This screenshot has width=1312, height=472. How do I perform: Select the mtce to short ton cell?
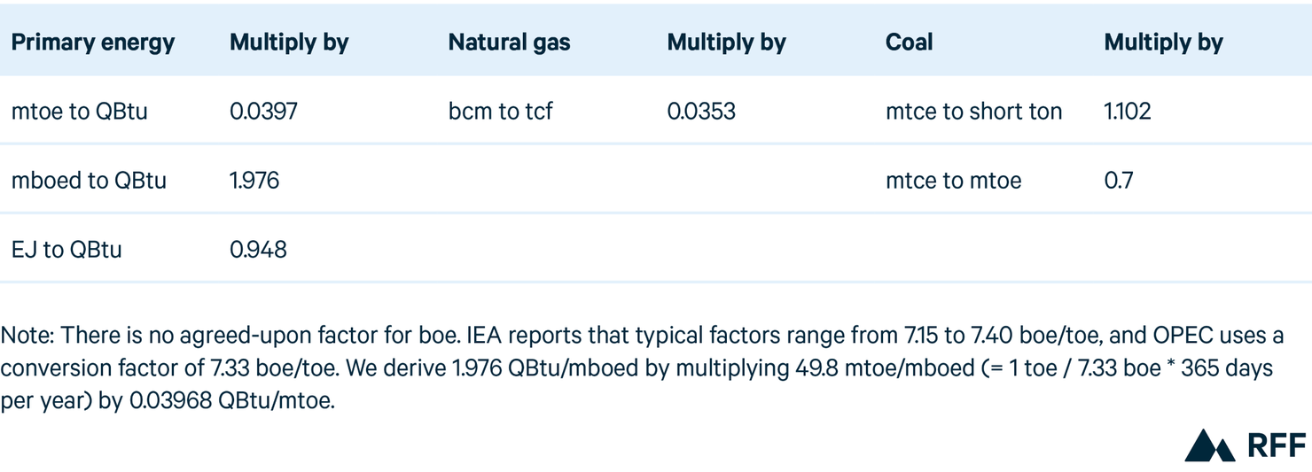point(973,112)
